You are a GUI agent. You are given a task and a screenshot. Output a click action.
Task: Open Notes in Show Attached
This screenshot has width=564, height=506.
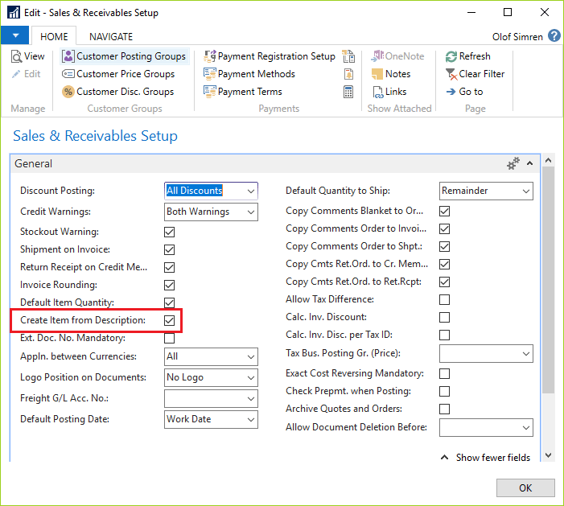coord(391,74)
